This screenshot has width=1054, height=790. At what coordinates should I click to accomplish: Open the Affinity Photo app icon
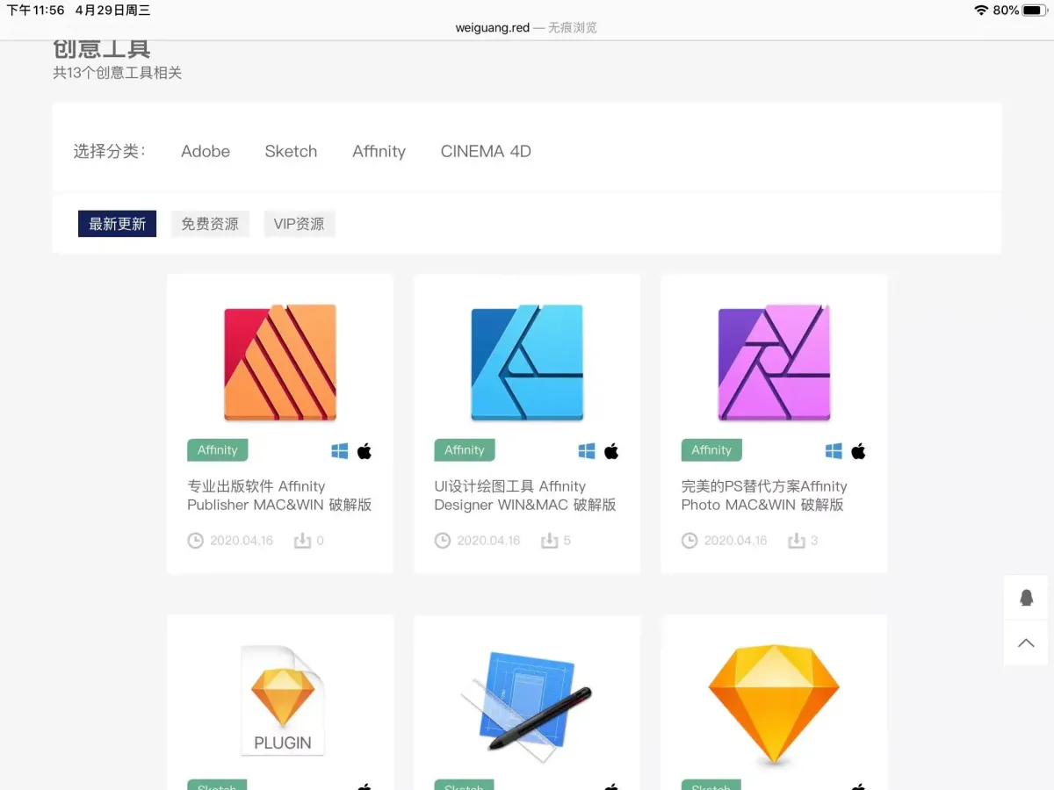[774, 362]
